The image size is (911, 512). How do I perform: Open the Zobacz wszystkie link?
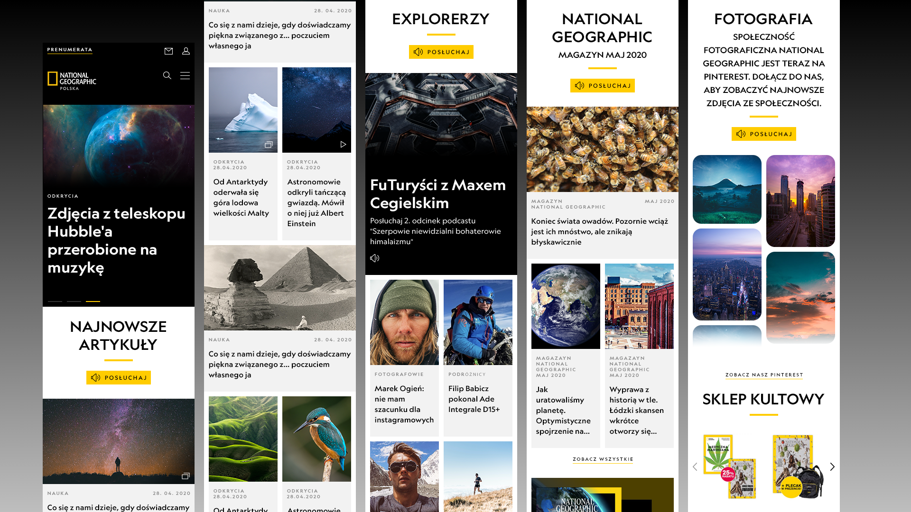pos(603,459)
